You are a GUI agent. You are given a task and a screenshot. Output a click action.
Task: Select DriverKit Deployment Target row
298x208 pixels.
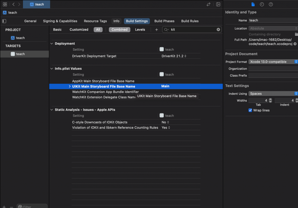coord(136,56)
